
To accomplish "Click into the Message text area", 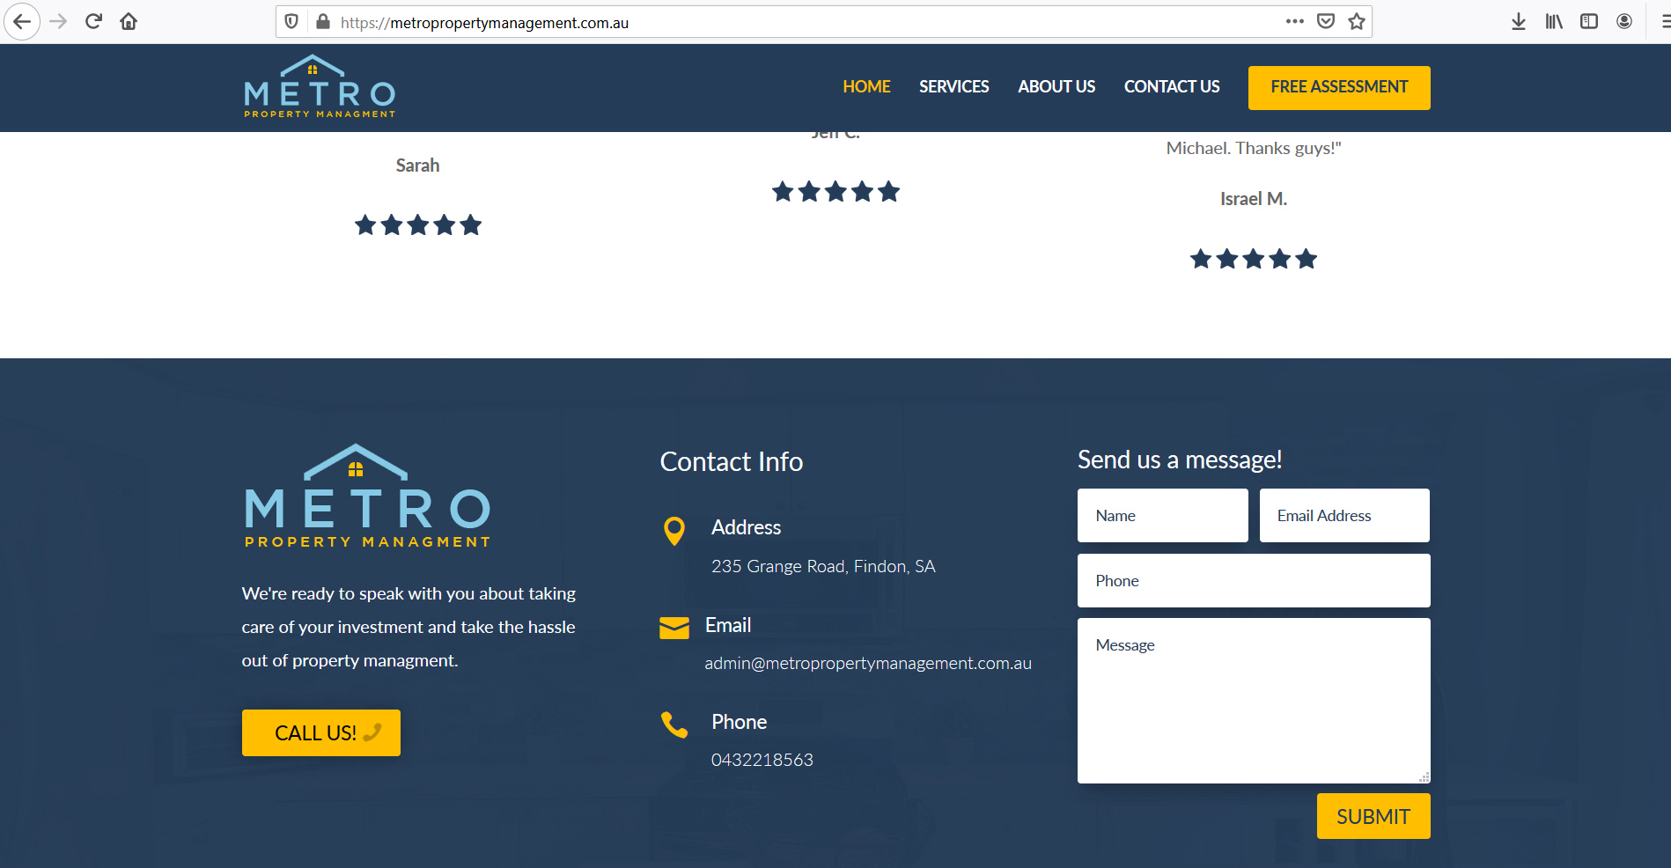I will pyautogui.click(x=1254, y=701).
